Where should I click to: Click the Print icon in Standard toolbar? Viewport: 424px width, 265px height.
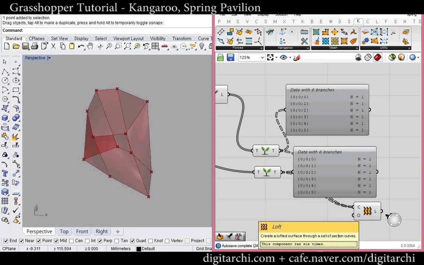point(35,46)
